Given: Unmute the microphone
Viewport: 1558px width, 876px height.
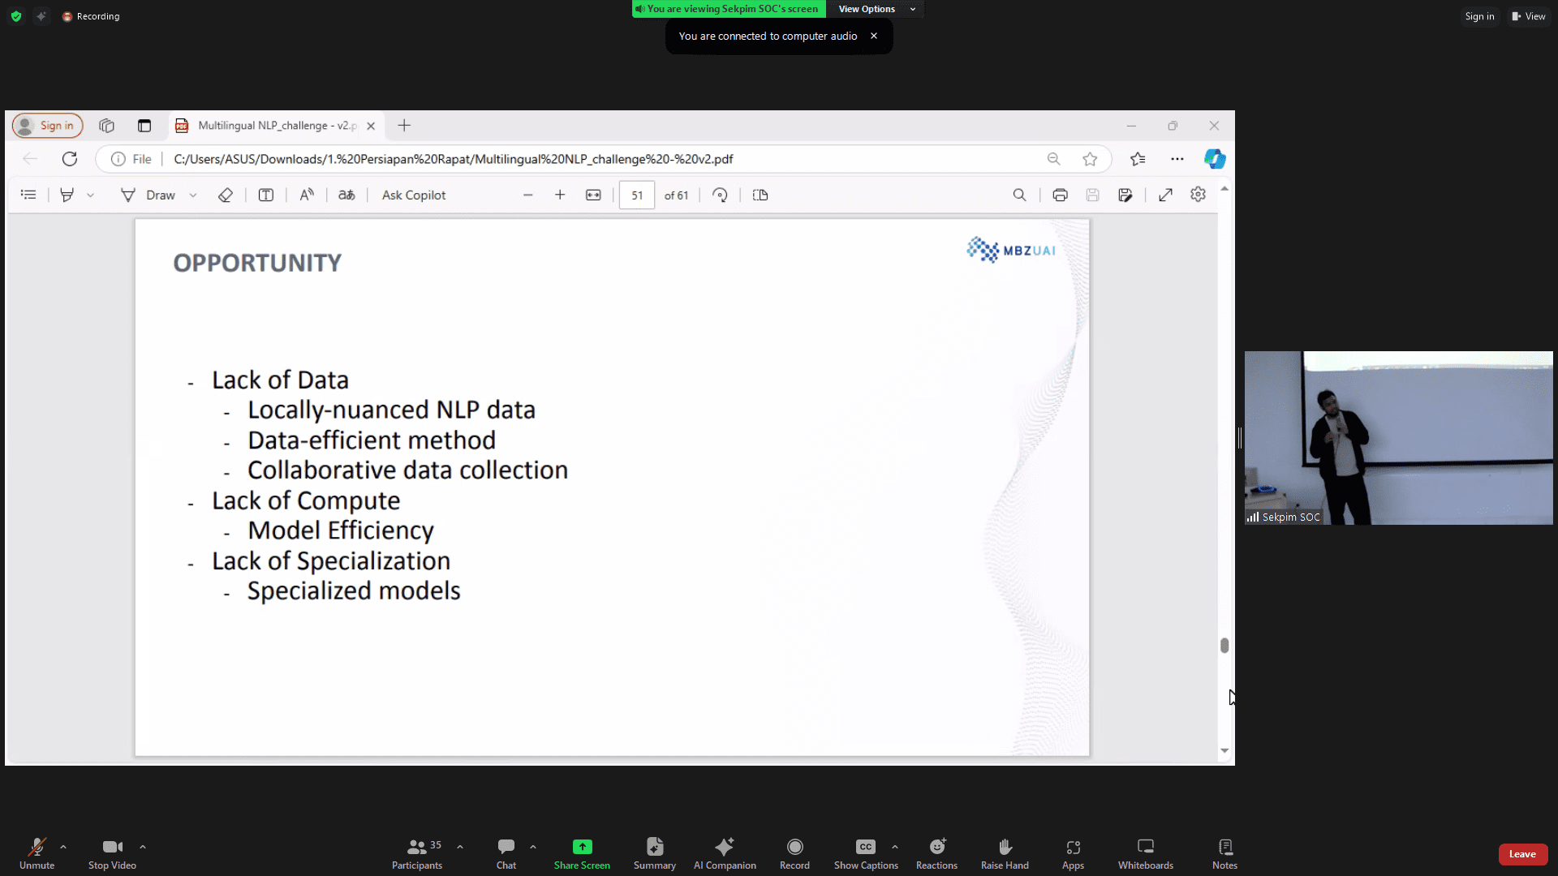Looking at the screenshot, I should point(37,853).
